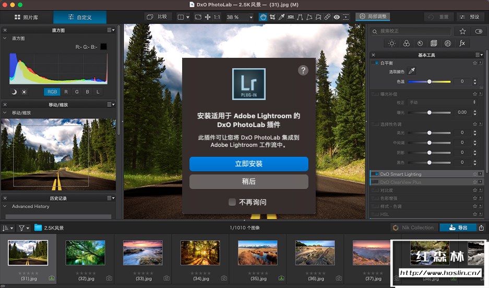Select the (33).jpg thumbnail
Screen dimensions: 489x288
coord(143,253)
